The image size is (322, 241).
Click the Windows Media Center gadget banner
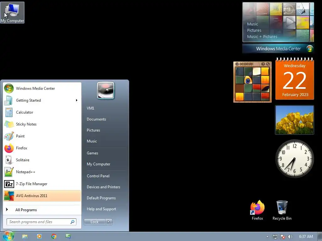(278, 49)
